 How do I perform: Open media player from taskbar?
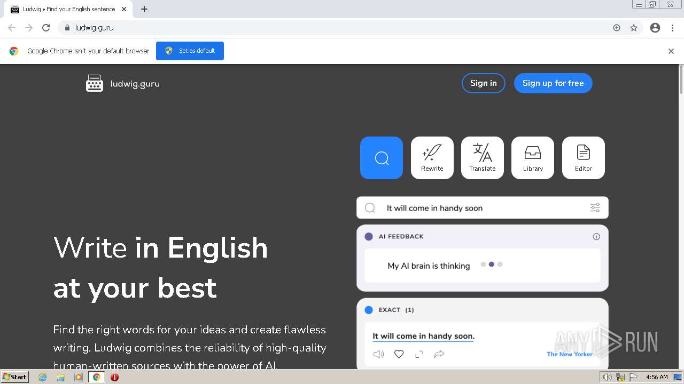[79, 377]
